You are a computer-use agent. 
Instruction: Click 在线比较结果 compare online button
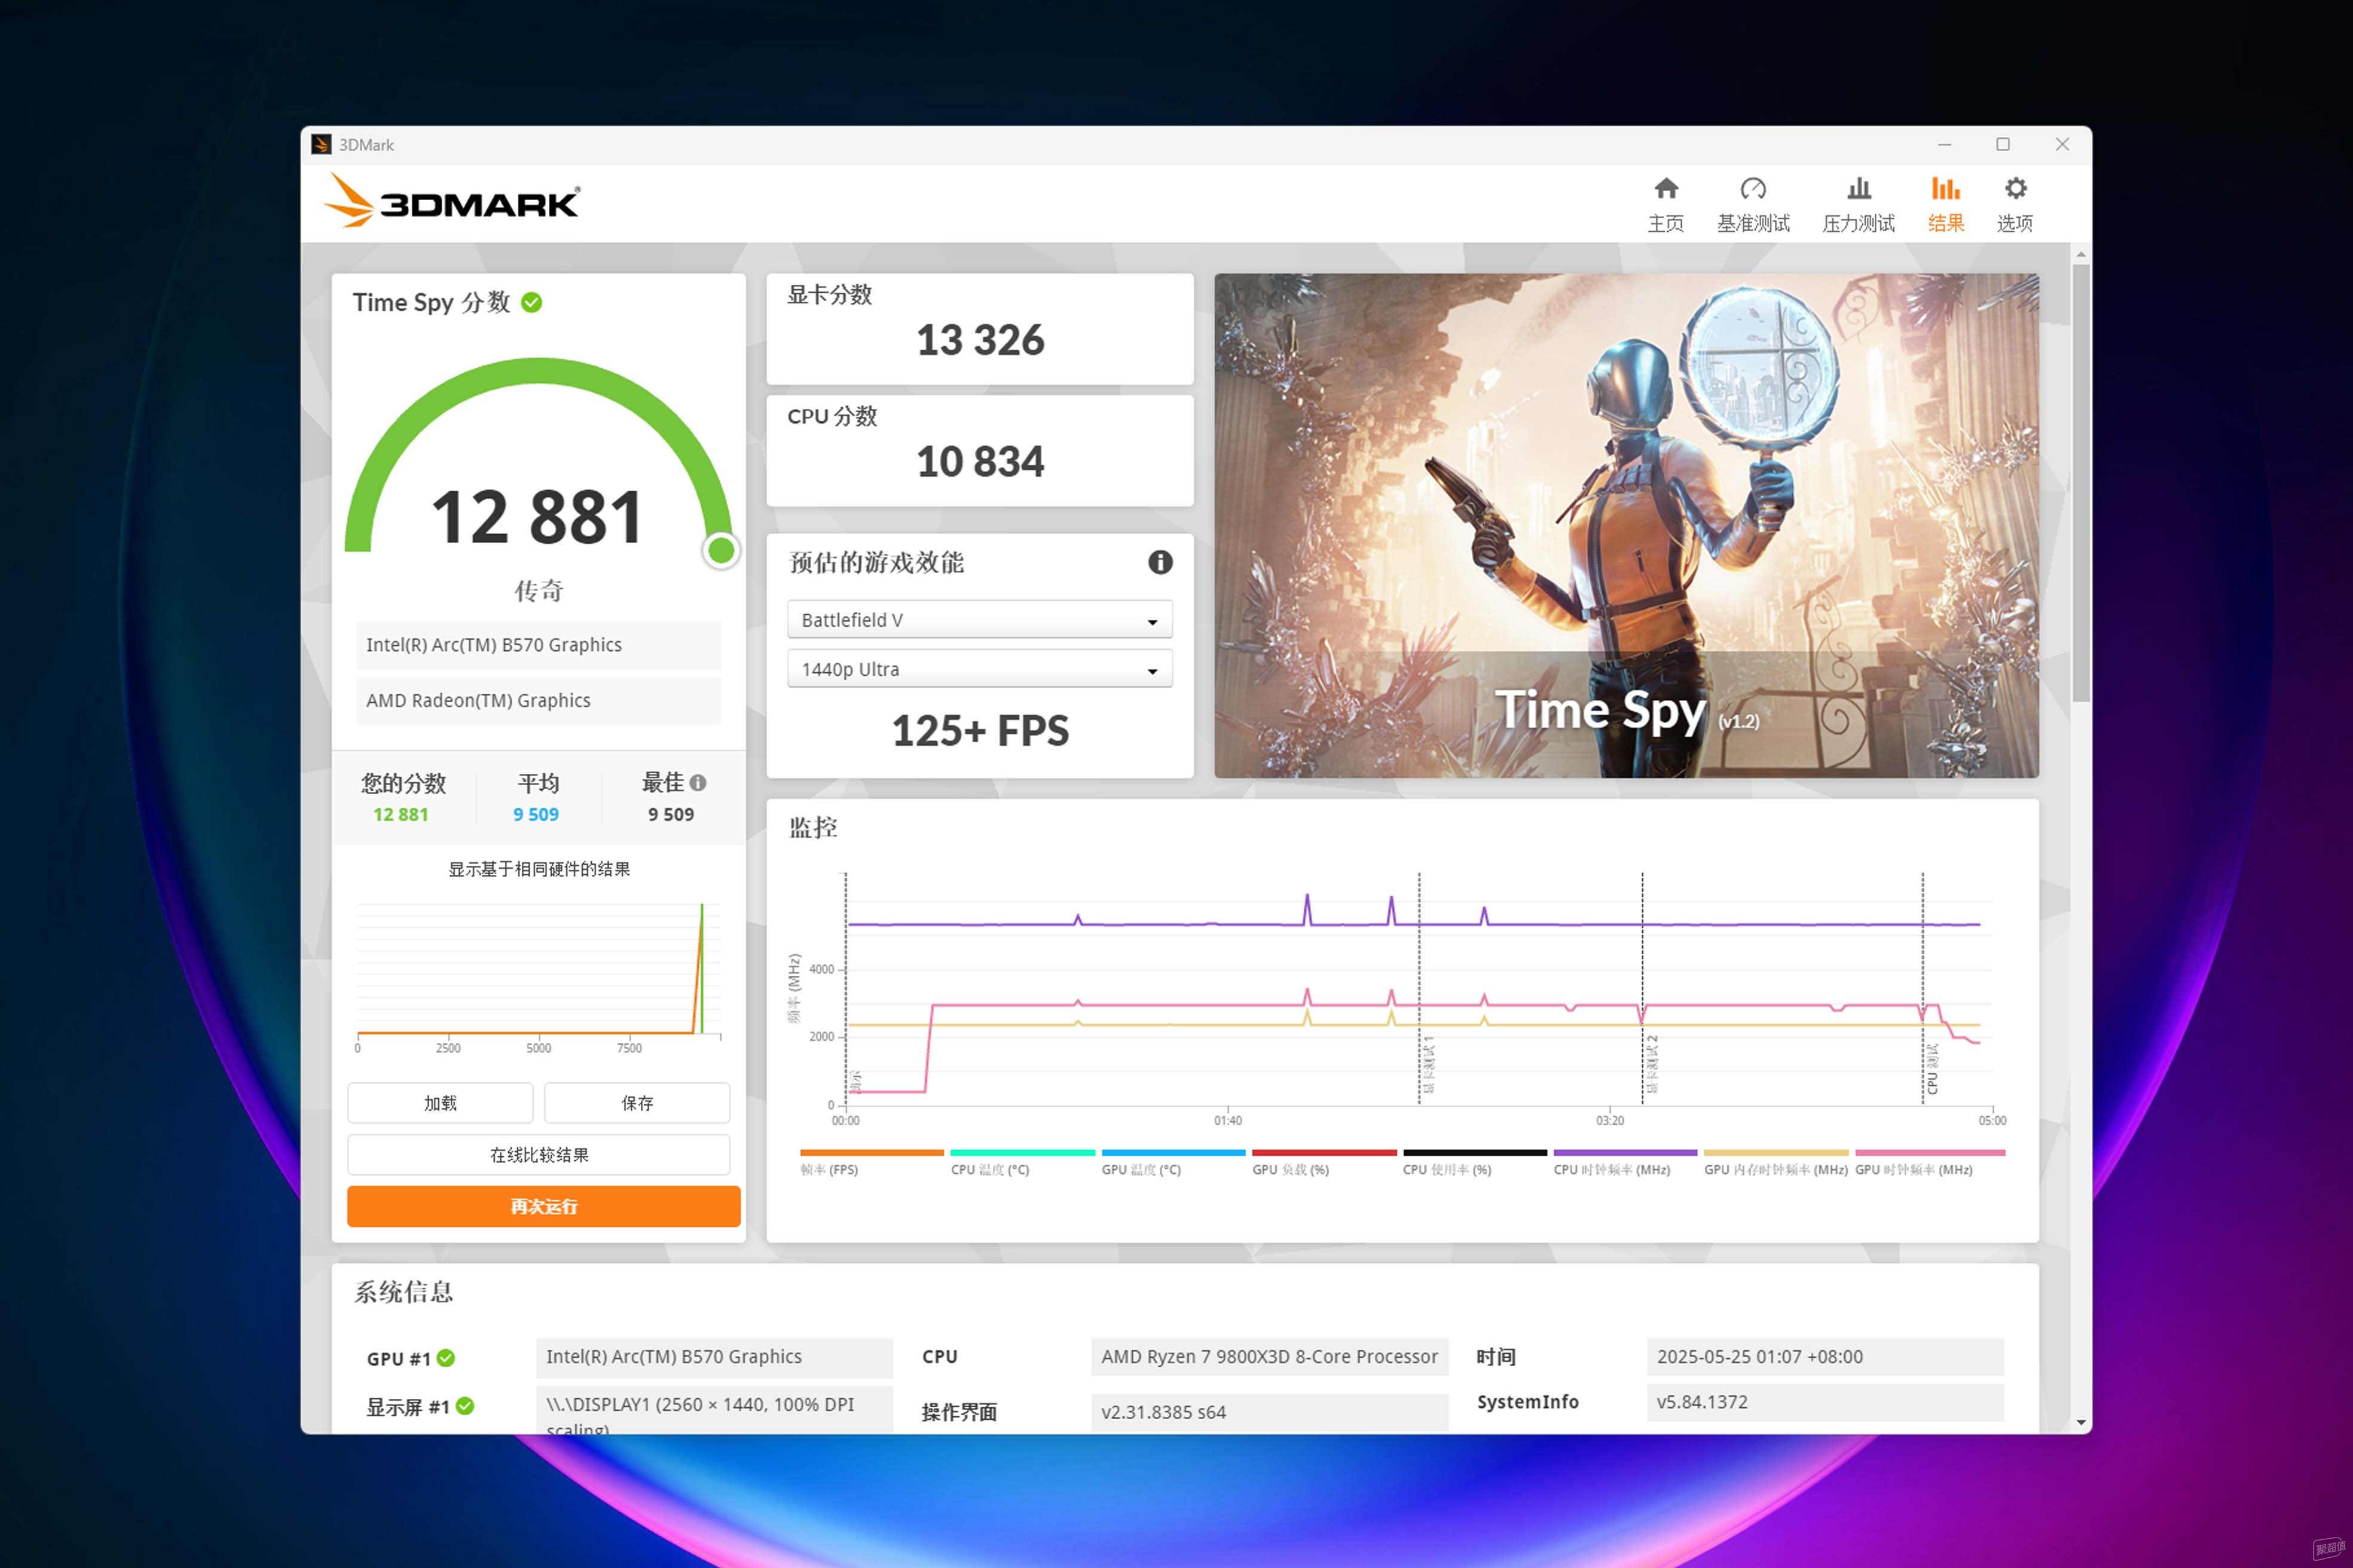point(538,1155)
